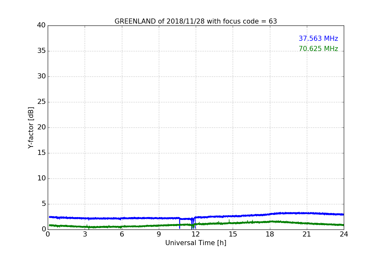The image size is (382, 255).
Task: Click x-axis tick label 3
Action: pos(85,234)
